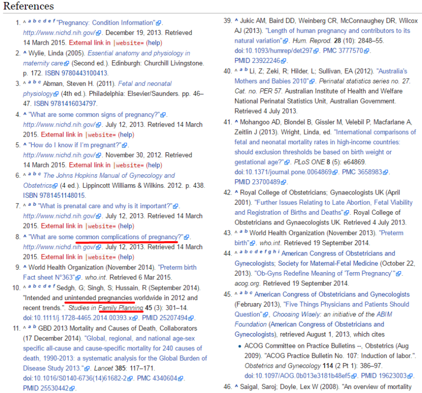Open "Essential anatomy and physiology in maternity care" link
422x393 pixels.
[107, 58]
